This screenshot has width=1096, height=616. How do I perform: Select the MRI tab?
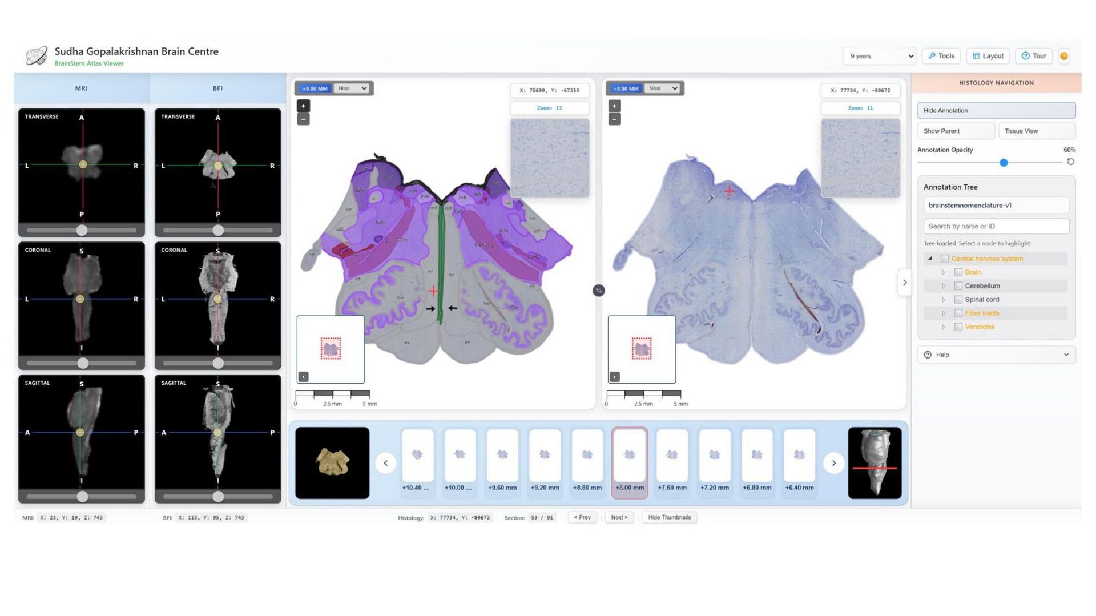82,88
